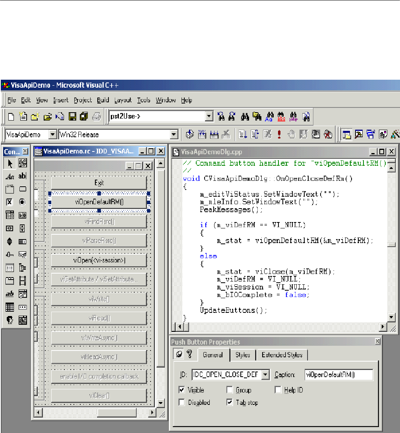
Task: Select the viOpen(<vi-session>) button
Action: 99,260
